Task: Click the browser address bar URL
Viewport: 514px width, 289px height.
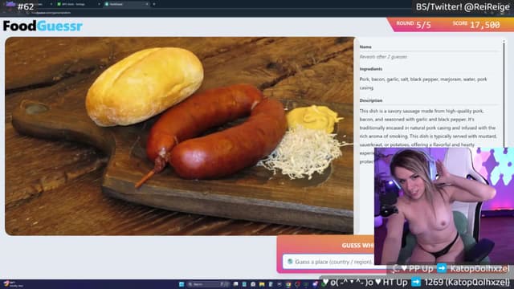Action: 52,13
